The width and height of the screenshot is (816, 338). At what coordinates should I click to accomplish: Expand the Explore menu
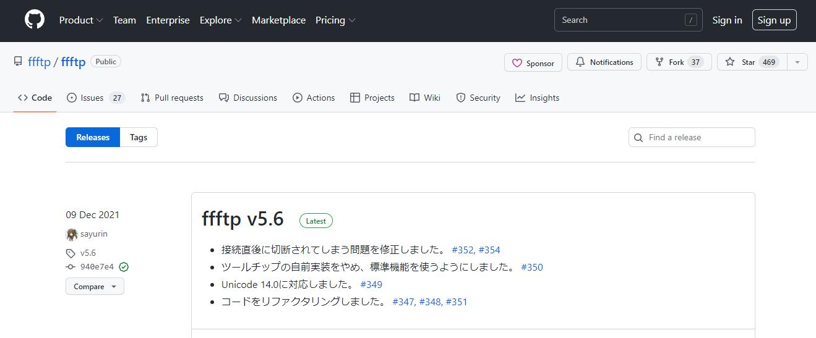221,20
